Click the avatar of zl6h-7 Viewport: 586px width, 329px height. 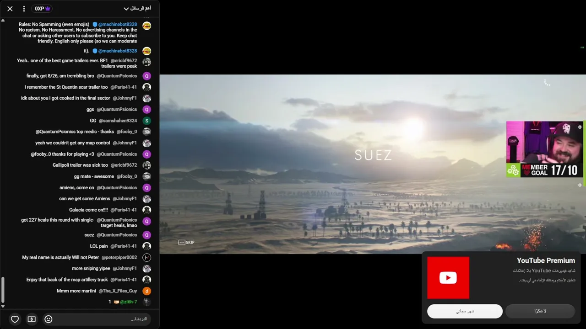click(x=146, y=302)
